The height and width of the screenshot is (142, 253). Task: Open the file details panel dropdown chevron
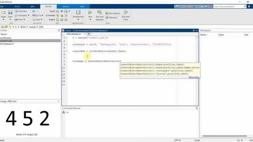pos(58,101)
